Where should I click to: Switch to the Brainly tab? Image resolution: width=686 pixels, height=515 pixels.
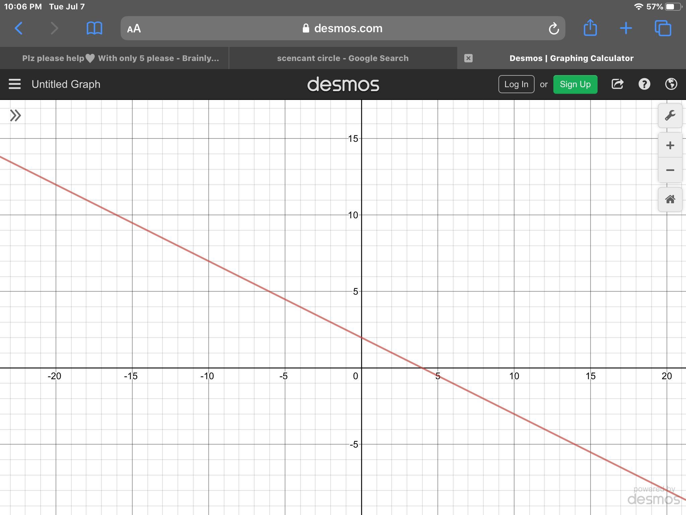pos(120,58)
